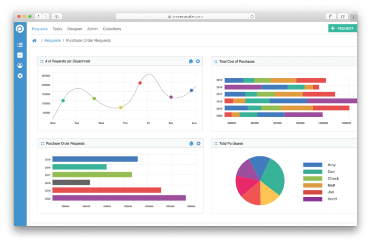Toggle browser sidebar button
The height and width of the screenshot is (243, 371).
tap(57, 16)
